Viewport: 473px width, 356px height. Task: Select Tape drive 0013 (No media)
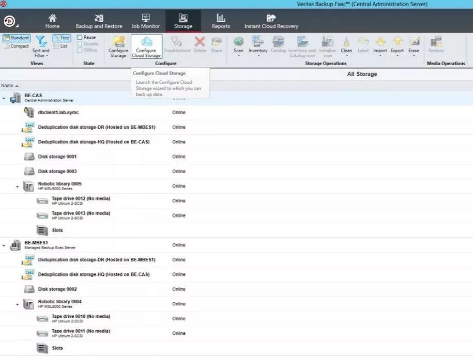coord(81,213)
